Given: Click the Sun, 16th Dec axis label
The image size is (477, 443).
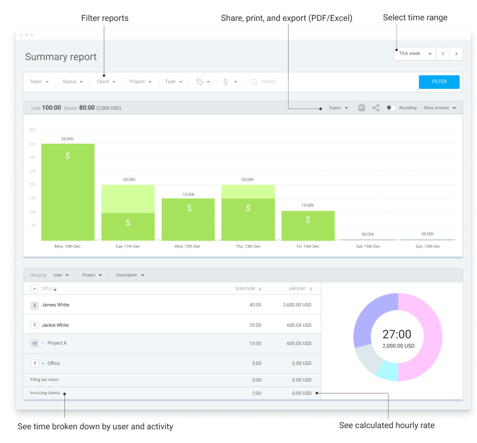Looking at the screenshot, I should click(x=428, y=246).
